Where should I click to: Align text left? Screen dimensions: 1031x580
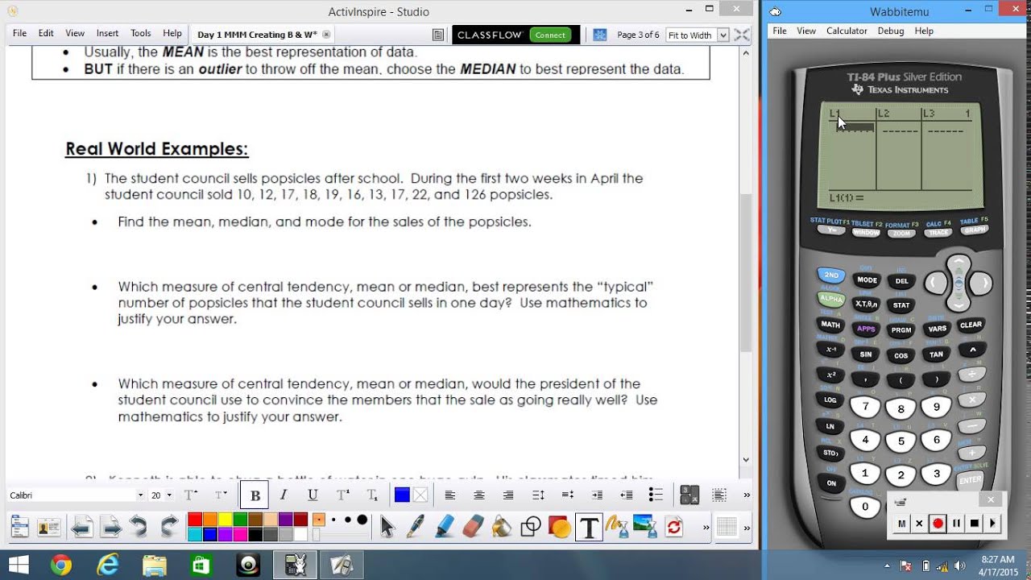450,495
